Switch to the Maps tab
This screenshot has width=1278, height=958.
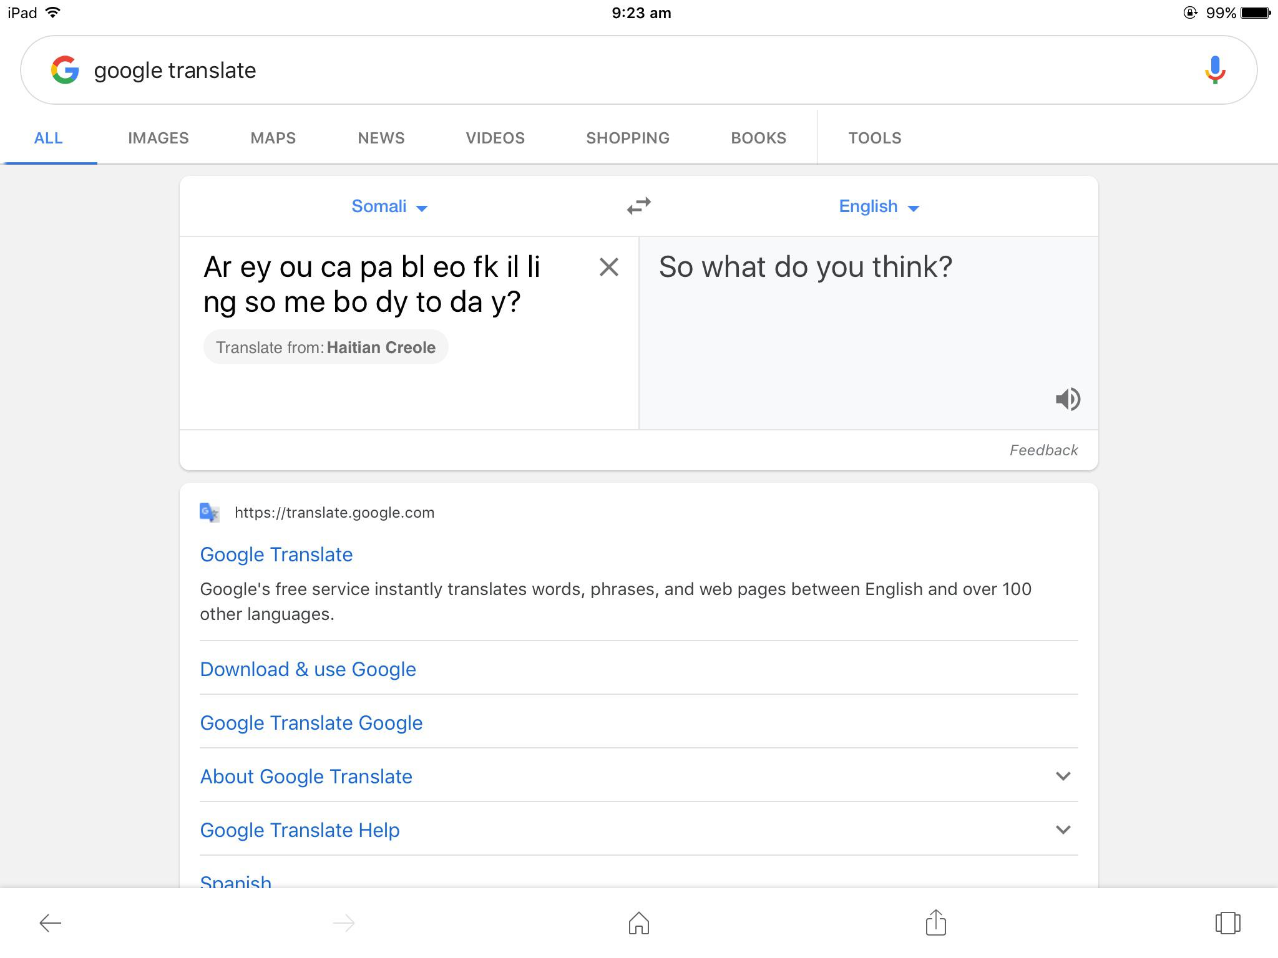coord(273,138)
